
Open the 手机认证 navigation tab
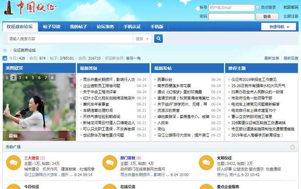[x=132, y=27]
